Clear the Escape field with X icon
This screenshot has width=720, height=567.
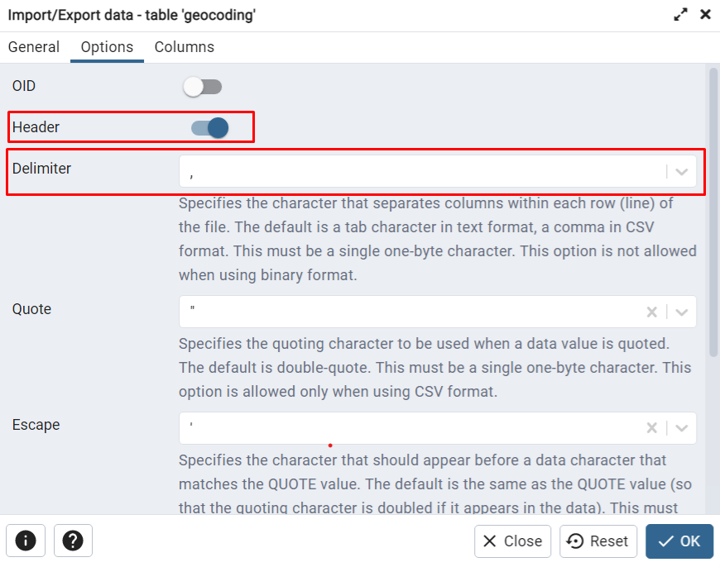[x=651, y=428]
